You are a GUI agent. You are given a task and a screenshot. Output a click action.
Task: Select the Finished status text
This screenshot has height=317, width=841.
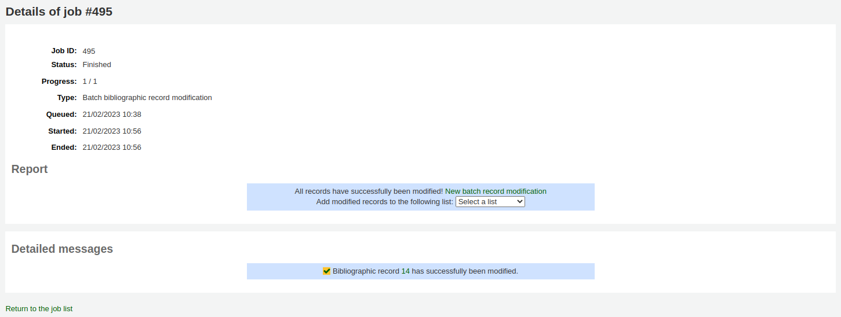pos(97,65)
